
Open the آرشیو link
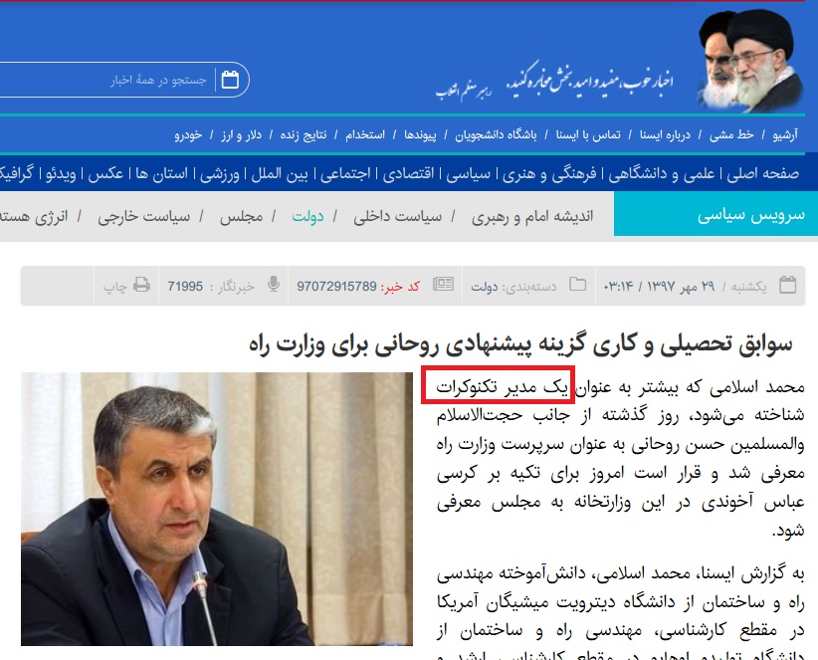point(785,135)
